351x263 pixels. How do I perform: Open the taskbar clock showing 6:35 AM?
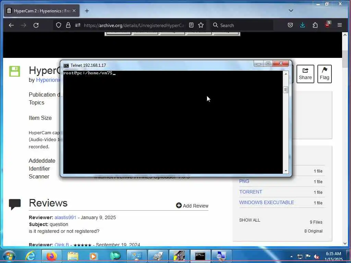[x=333, y=256]
